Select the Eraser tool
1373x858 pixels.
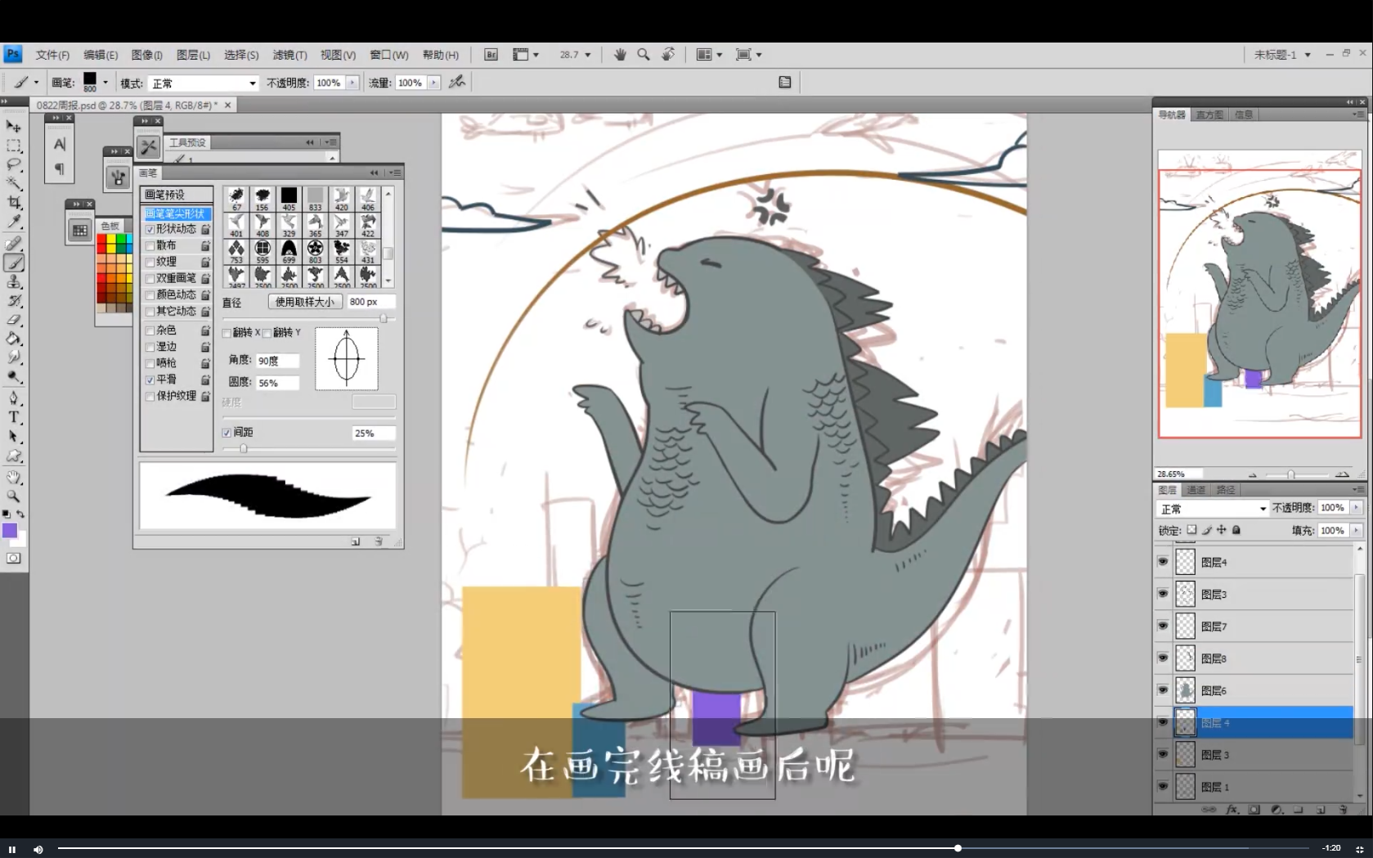coord(14,320)
